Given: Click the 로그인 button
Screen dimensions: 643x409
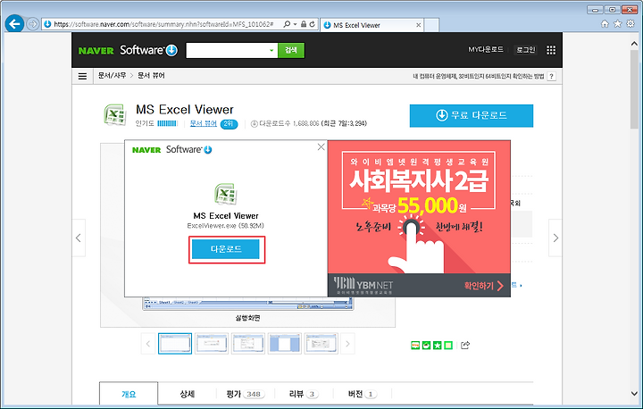Looking at the screenshot, I should (x=526, y=50).
